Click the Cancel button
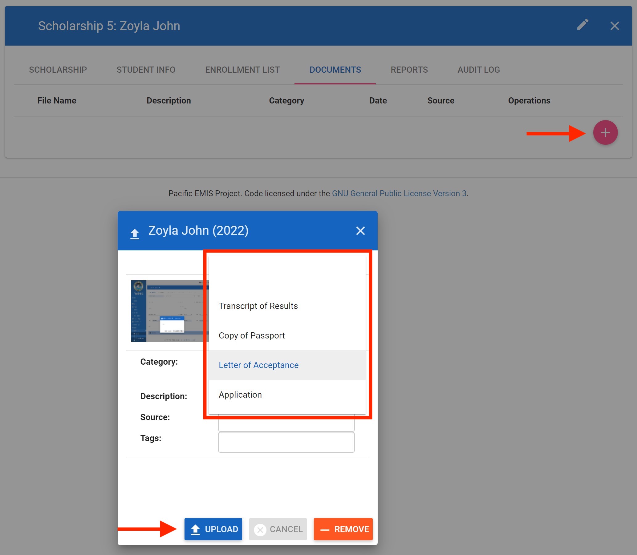The width and height of the screenshot is (637, 555). click(278, 529)
